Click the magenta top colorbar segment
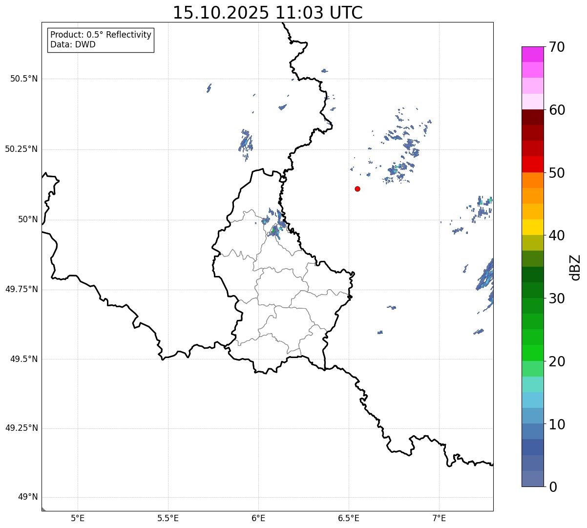 [x=532, y=54]
